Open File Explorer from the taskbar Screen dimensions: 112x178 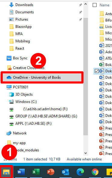pos(6,172)
